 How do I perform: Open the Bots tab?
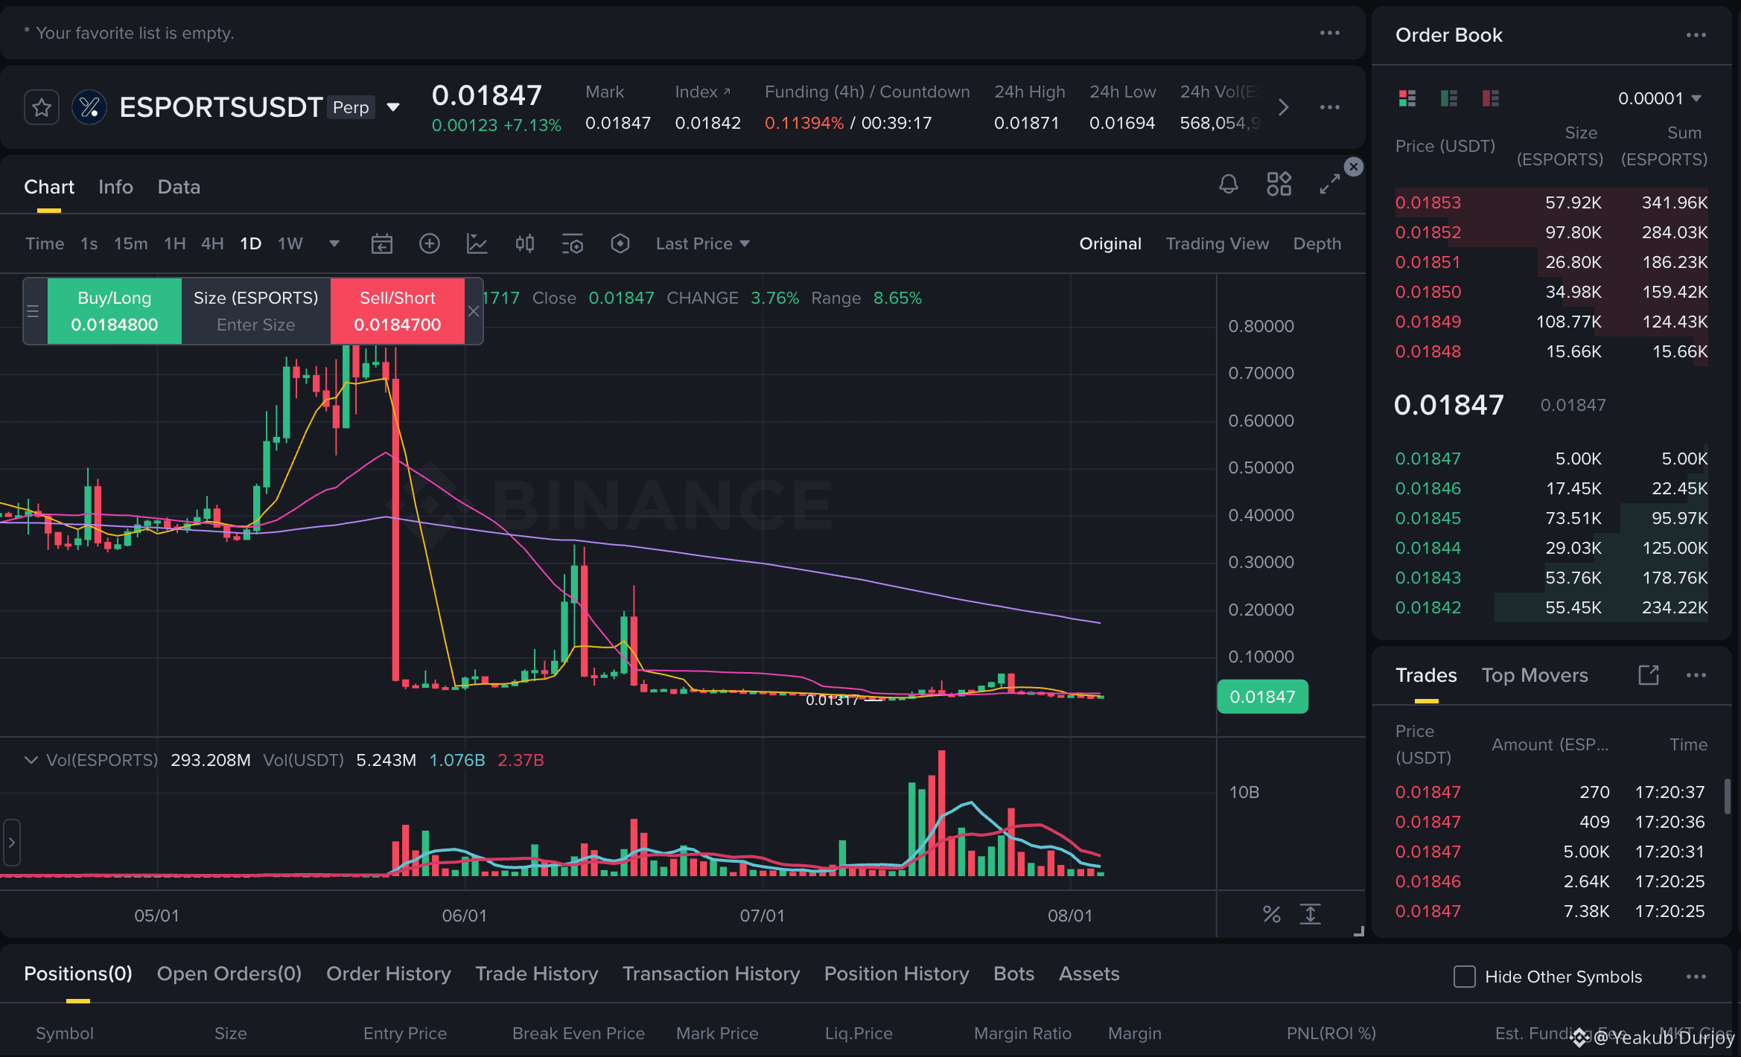coord(1014,974)
